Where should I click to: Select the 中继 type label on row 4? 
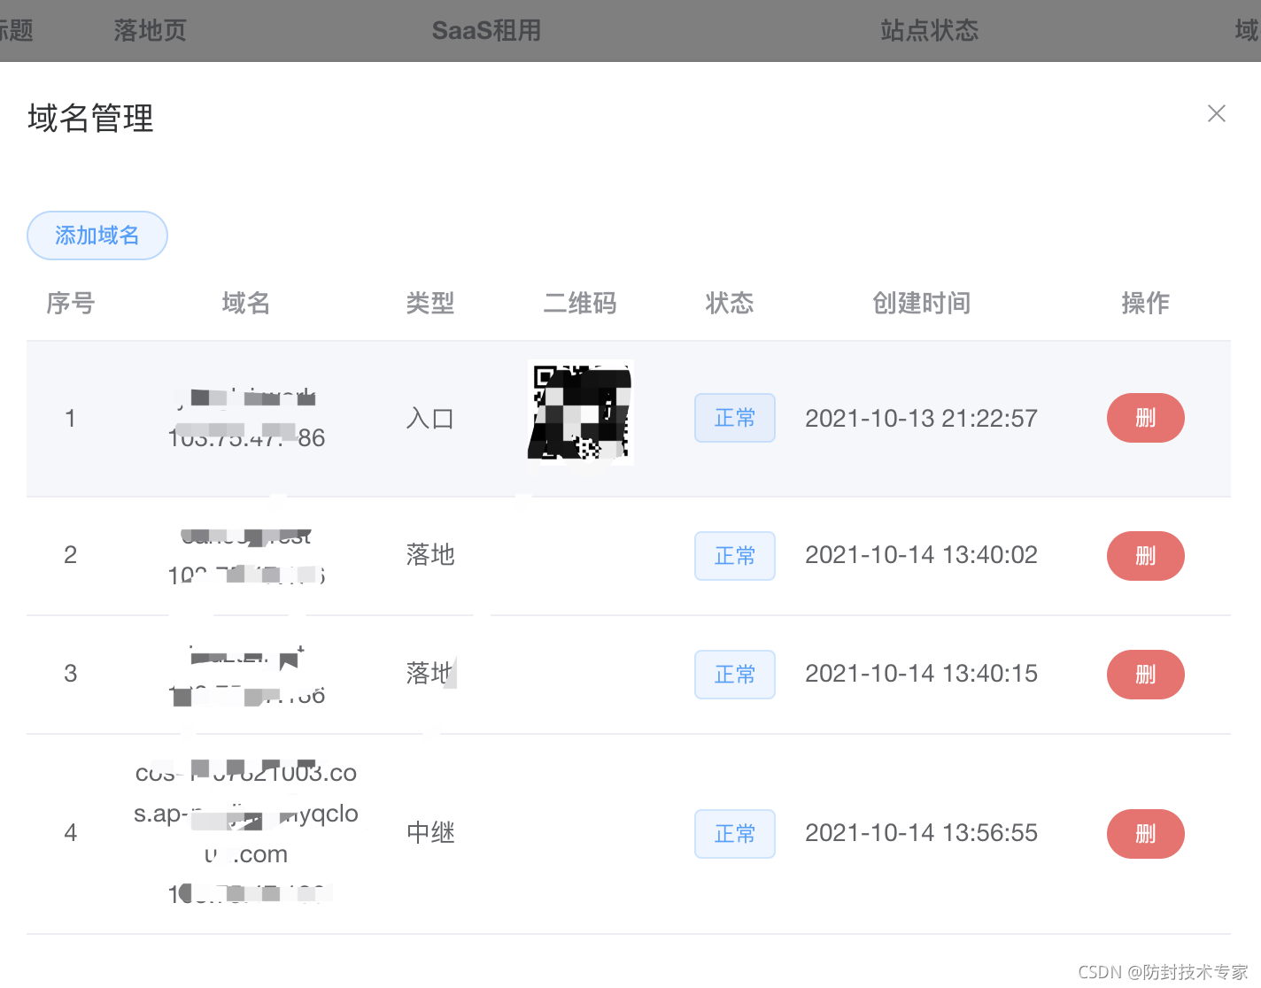click(x=430, y=833)
